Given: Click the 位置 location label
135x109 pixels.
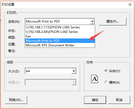Looking at the screenshot, I should 12,44.
